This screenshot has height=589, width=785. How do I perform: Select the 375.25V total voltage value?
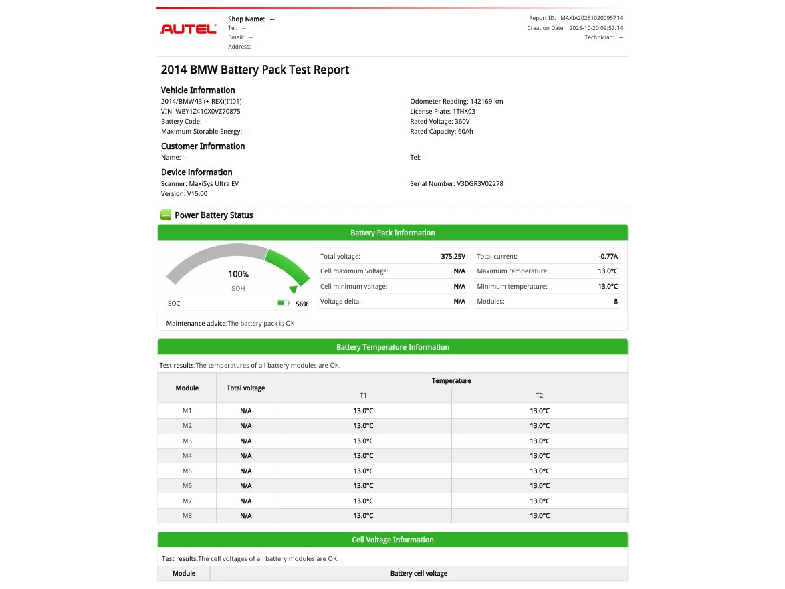[453, 257]
